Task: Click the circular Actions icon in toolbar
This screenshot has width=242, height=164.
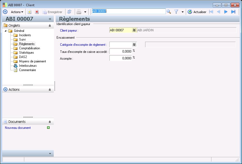Action: click(5, 12)
